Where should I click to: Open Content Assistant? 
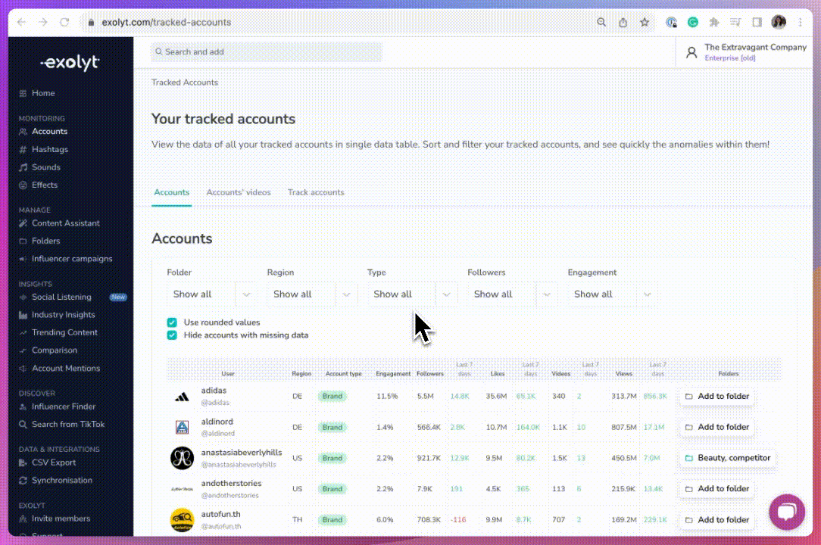coord(65,223)
